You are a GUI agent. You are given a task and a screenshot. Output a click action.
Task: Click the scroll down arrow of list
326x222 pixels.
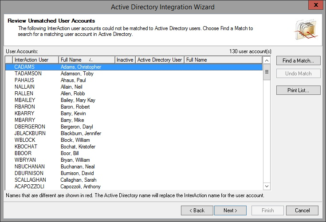click(x=267, y=186)
